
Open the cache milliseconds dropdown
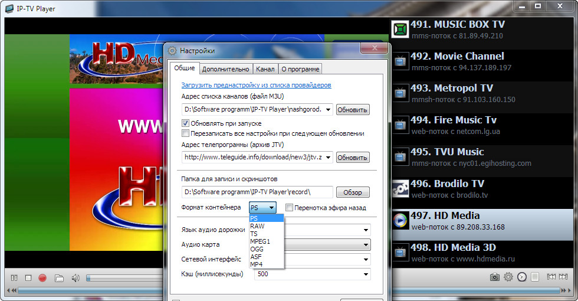(366, 274)
